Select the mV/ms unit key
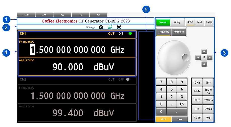This screenshot has height=127, width=231. pos(208,100)
